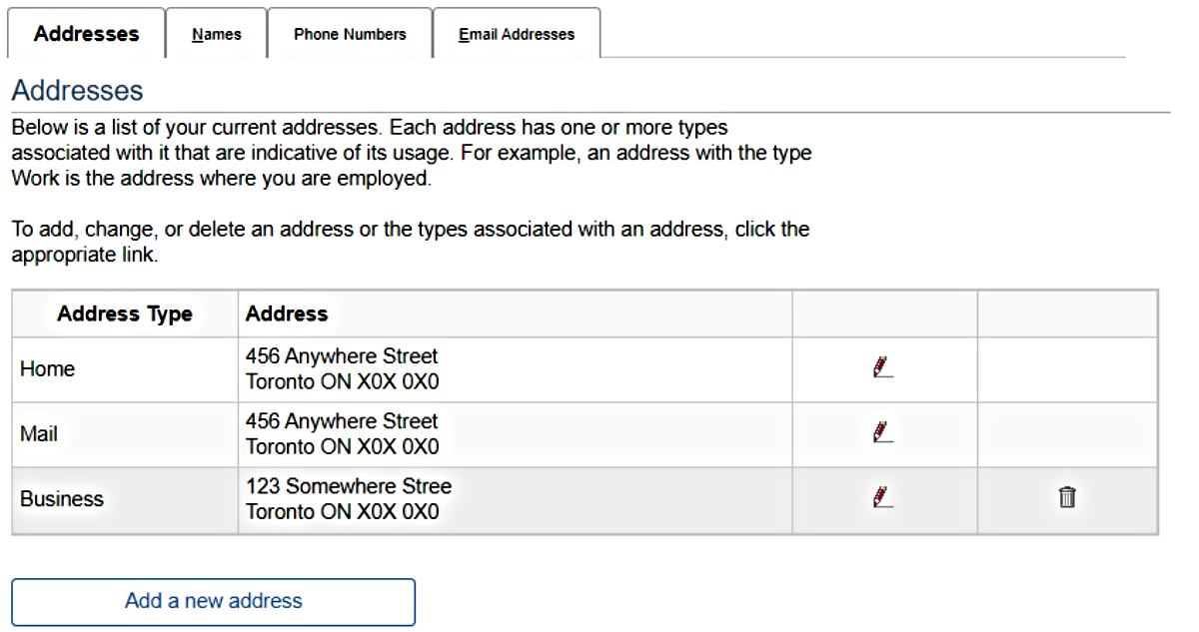Select the Addresses tab
This screenshot has width=1199, height=632.
(x=86, y=34)
